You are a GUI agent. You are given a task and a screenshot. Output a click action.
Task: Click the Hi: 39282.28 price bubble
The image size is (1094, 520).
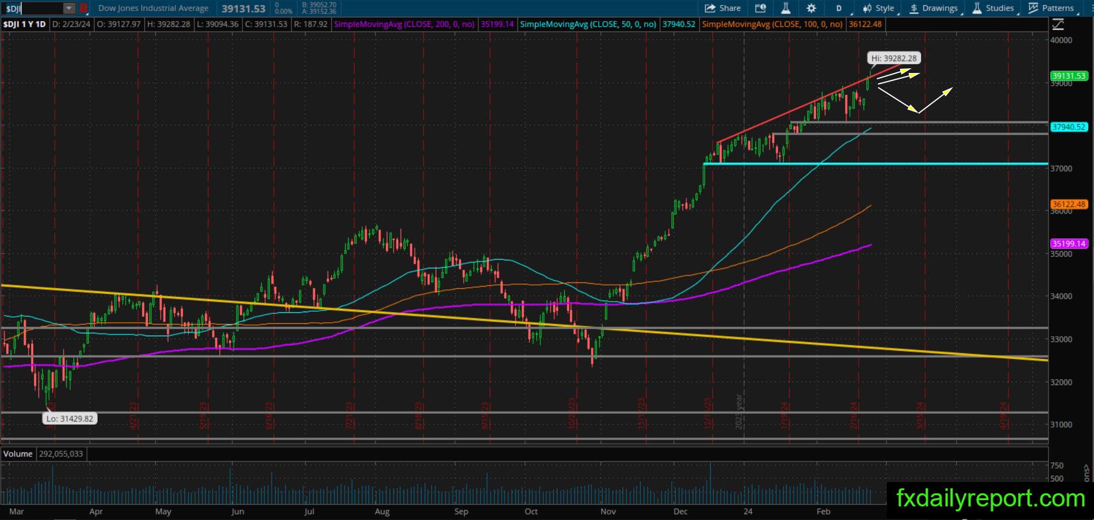coord(894,58)
